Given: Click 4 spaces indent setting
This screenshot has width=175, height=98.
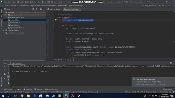Looking at the screenshot, I should click(149, 92).
